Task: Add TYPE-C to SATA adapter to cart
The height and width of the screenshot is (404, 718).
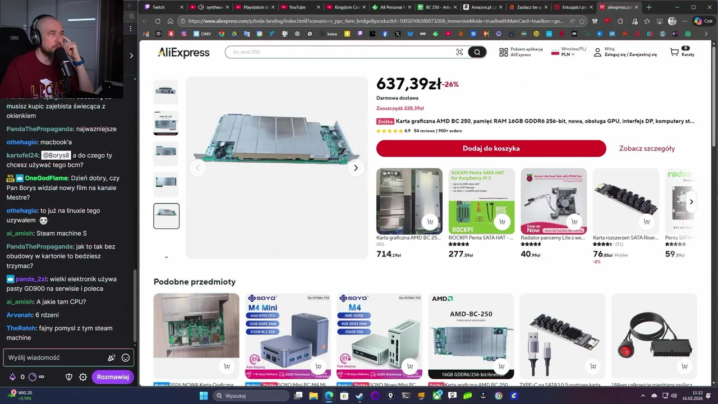Action: click(x=593, y=366)
